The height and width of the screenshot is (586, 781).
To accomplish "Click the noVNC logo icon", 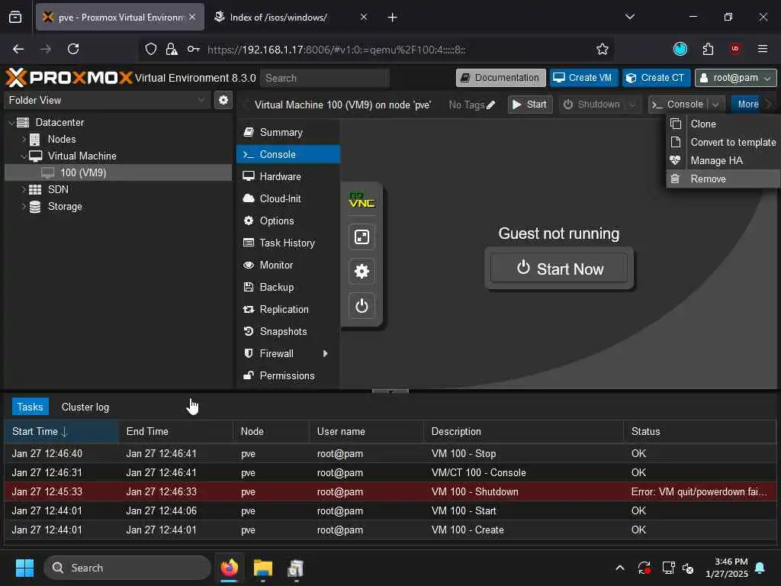I will point(362,200).
